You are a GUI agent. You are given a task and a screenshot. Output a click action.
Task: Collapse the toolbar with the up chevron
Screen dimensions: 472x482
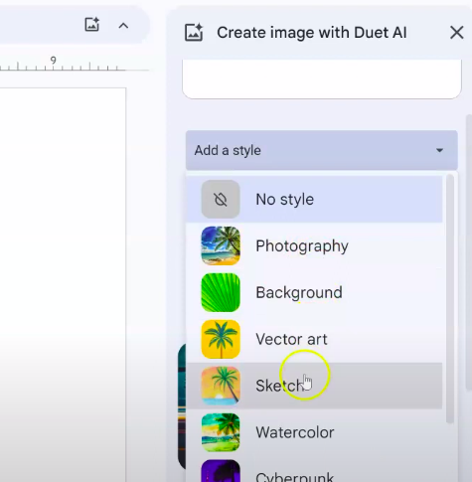[123, 26]
